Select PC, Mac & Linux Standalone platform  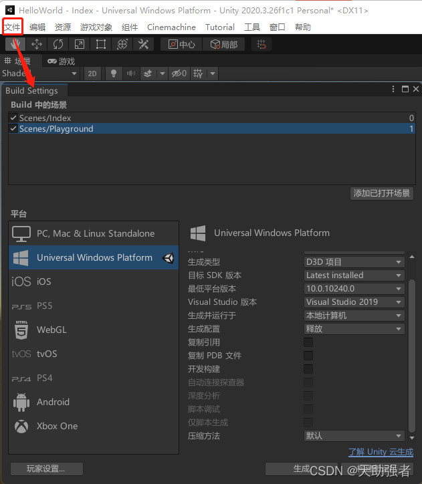coord(94,233)
